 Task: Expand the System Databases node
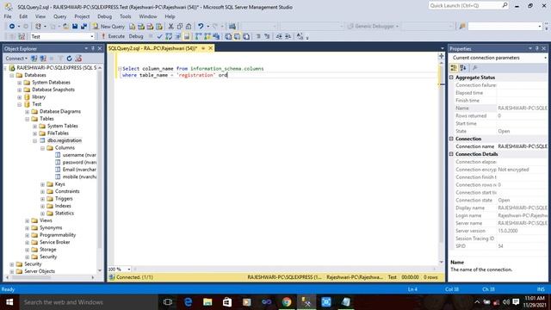point(20,83)
